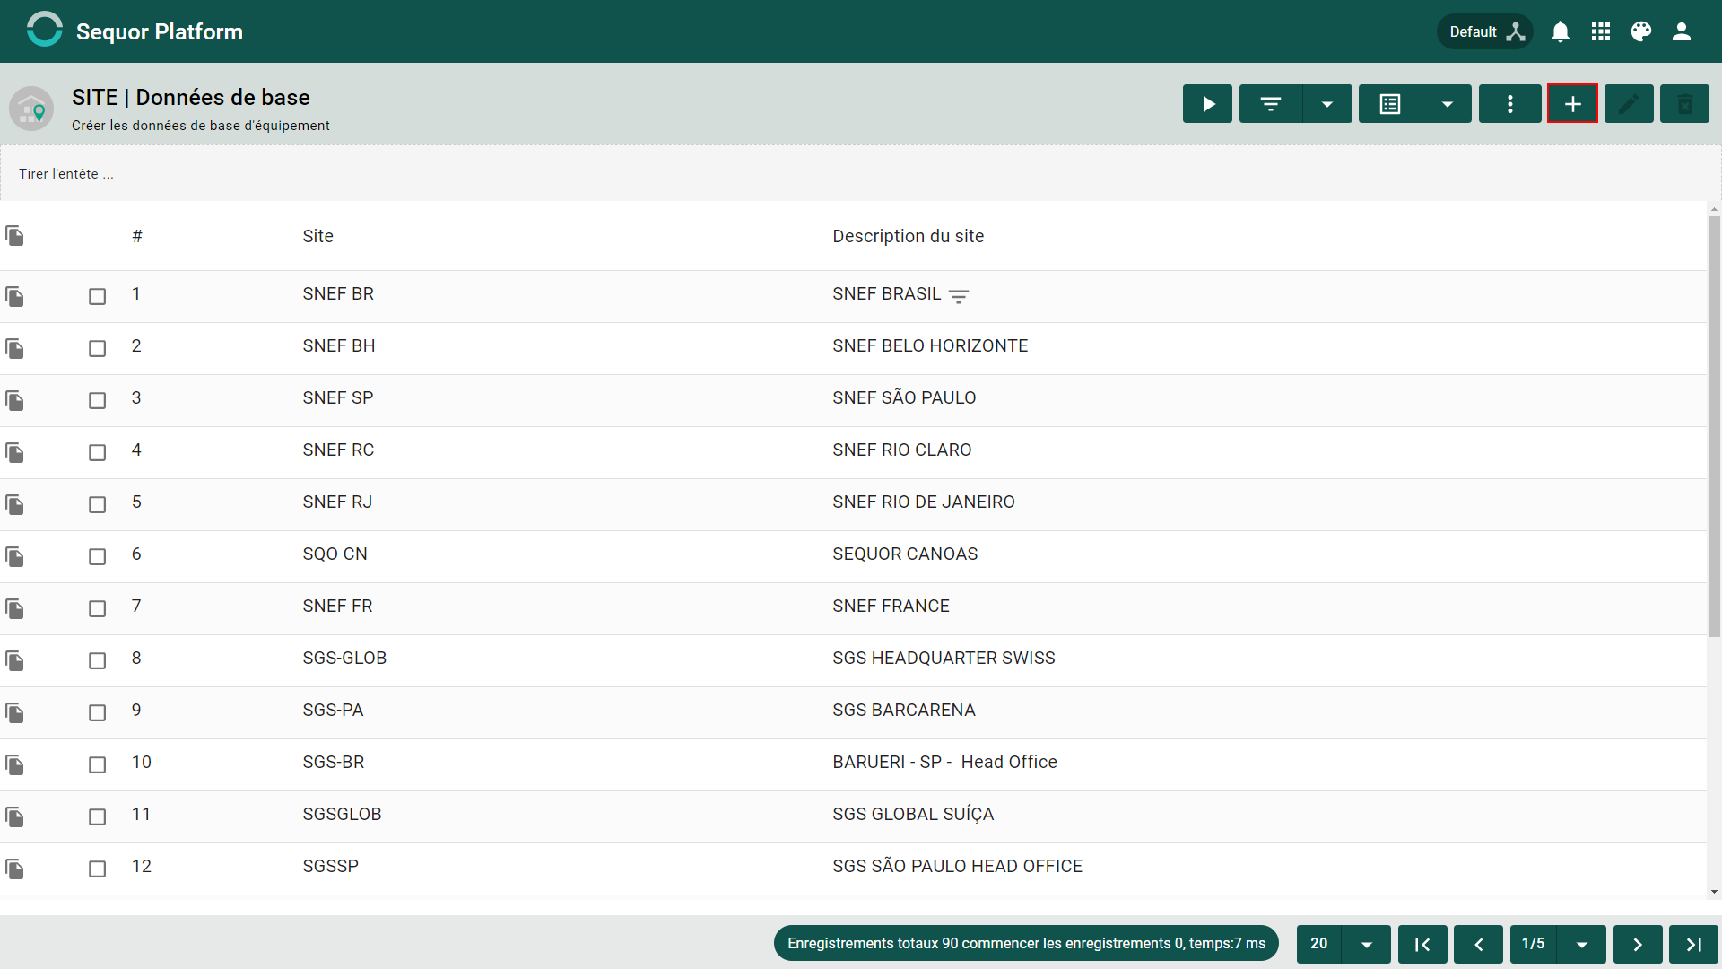Open the theme palette icon
The width and height of the screenshot is (1722, 969).
pos(1641,31)
